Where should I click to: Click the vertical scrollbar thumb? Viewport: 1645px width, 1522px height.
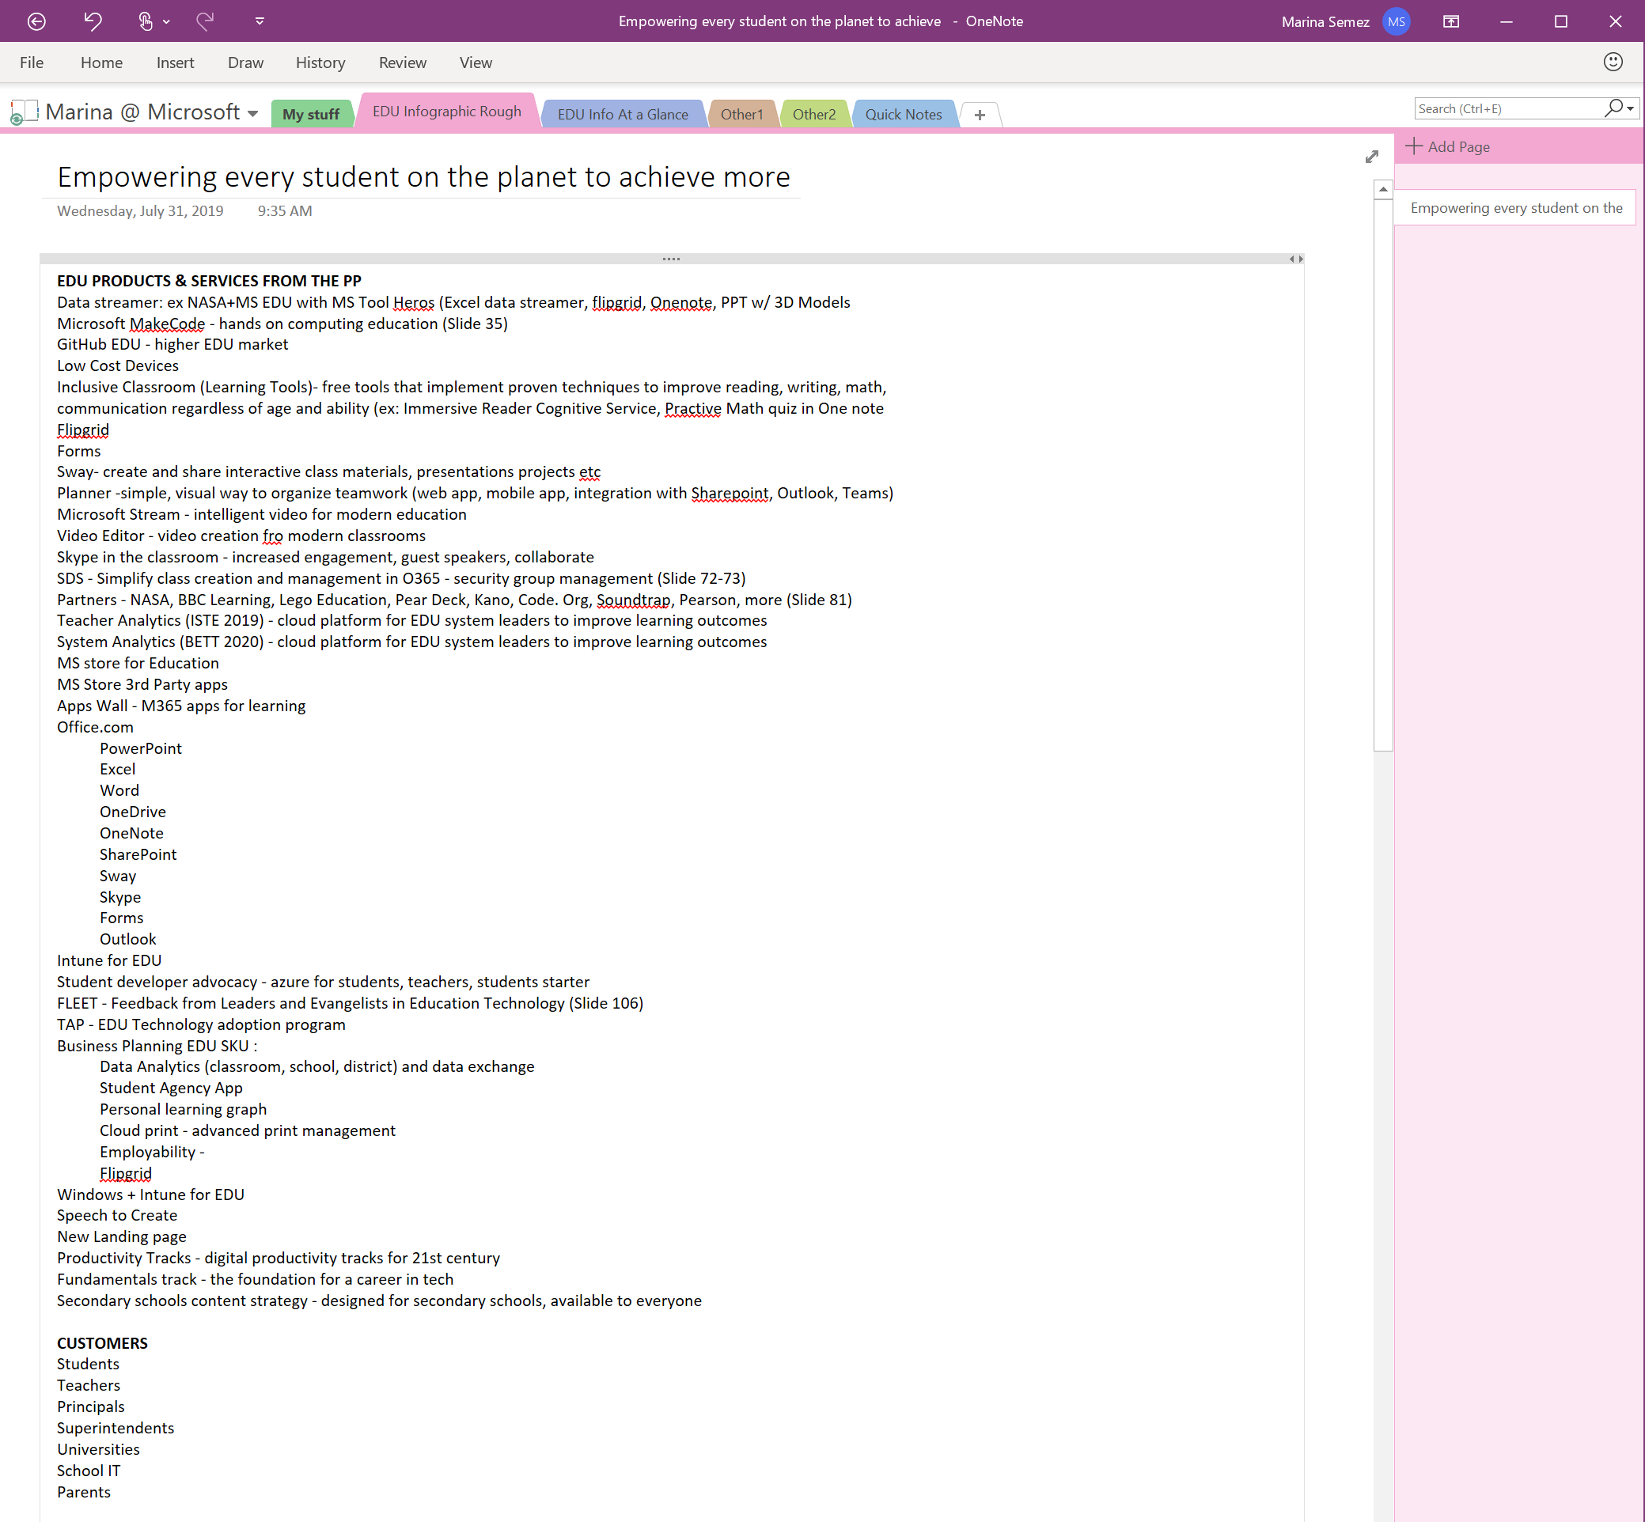pos(1383,475)
